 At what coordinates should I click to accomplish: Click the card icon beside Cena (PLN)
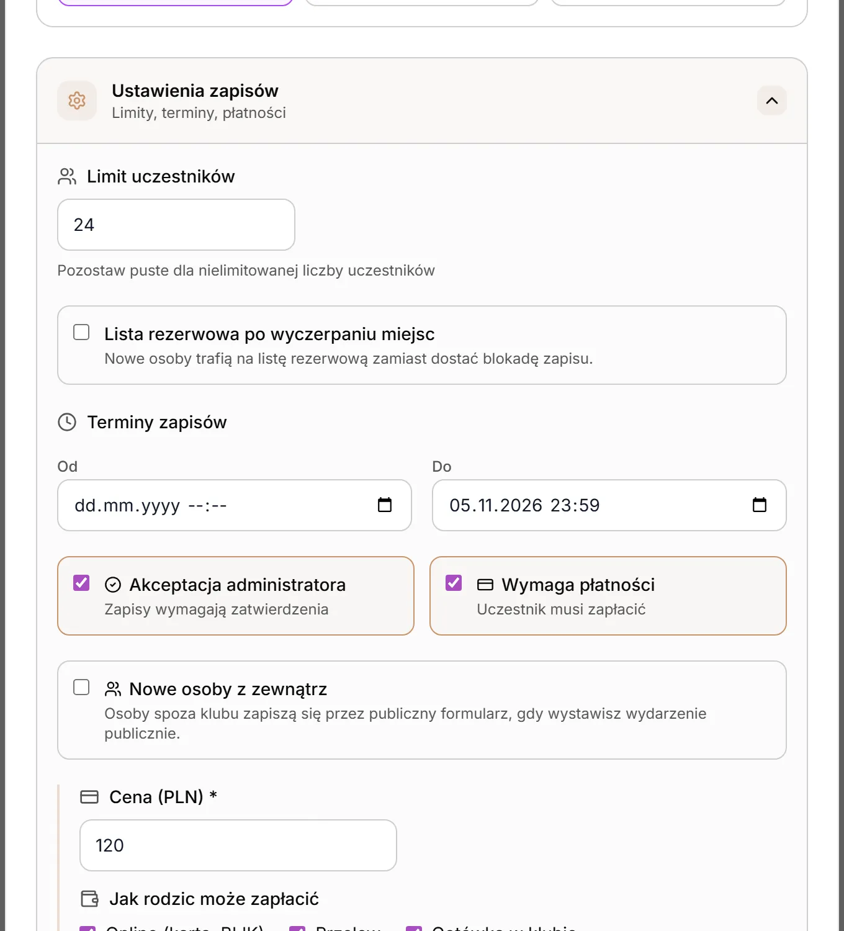point(89,797)
